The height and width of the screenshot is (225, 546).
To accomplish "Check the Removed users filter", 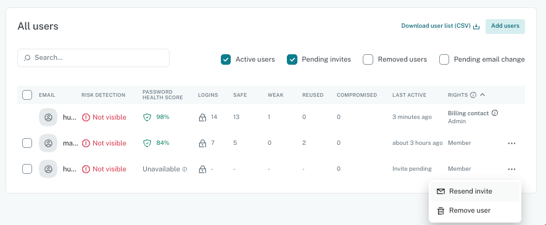I will click(x=368, y=60).
